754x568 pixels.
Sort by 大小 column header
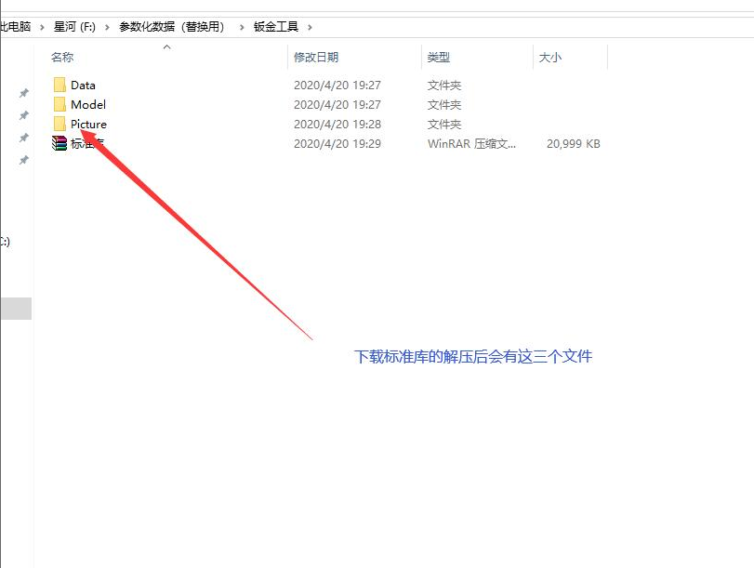tap(550, 58)
